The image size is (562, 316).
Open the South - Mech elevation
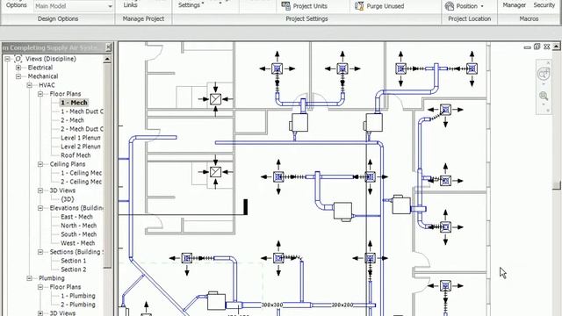tap(78, 234)
